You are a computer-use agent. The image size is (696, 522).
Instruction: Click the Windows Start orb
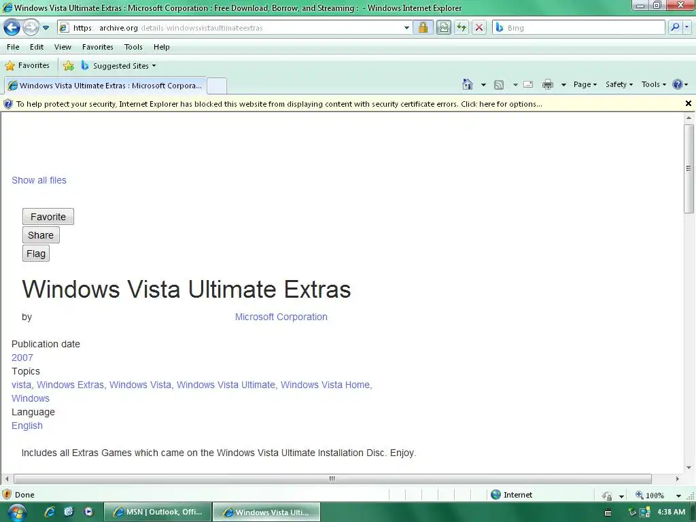[x=16, y=512]
